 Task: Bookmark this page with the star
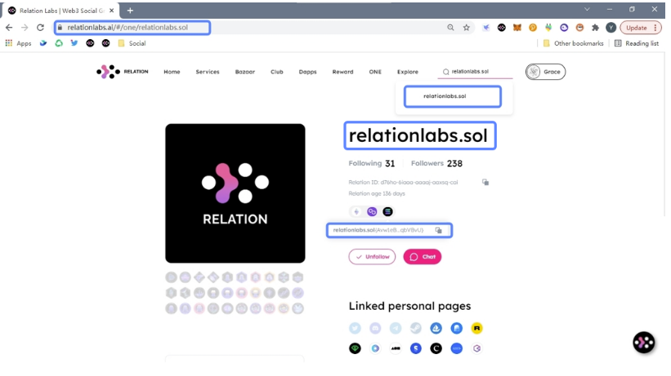(x=467, y=28)
